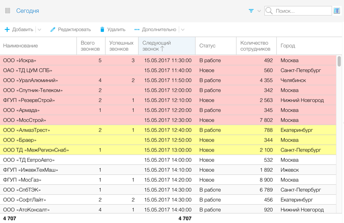Screen dimensions: 344x223
Task: Click the list menu icon beside Сегодня
Action: 8,11
